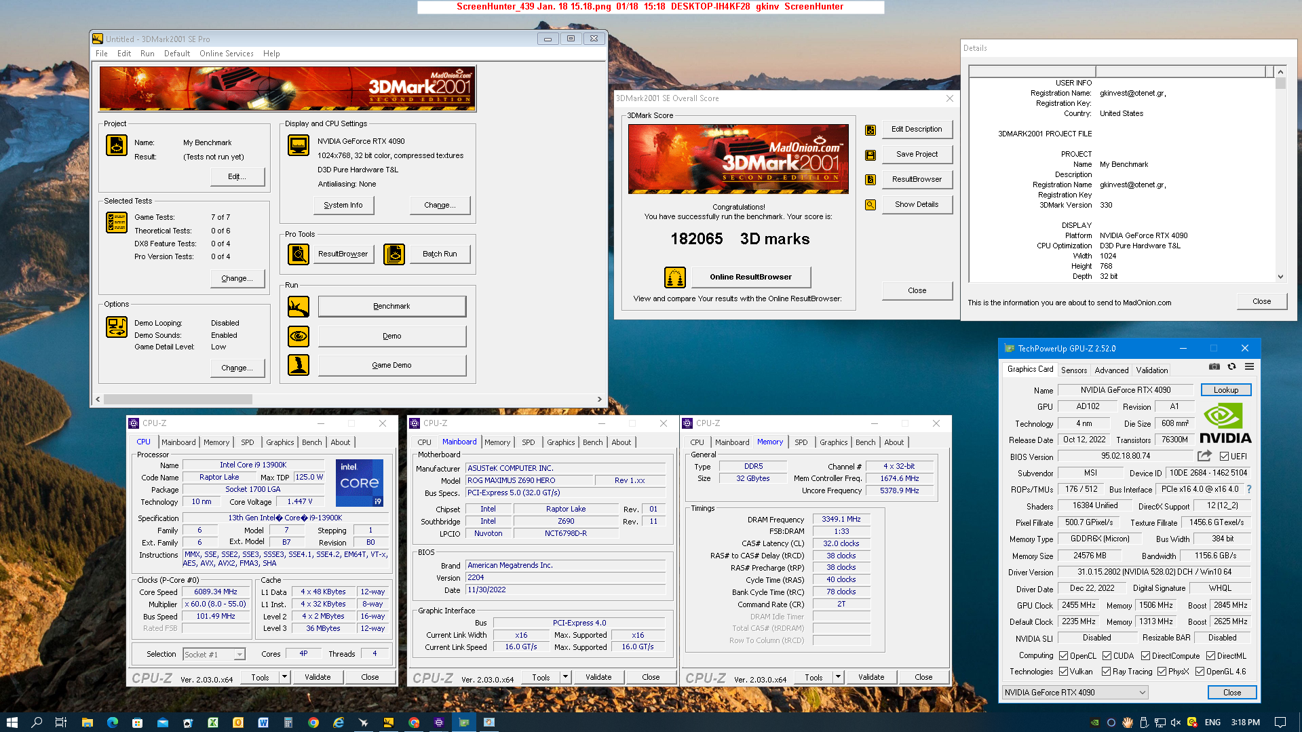Click the 3DMark2001 banner in score dialog
This screenshot has width=1302, height=732.
click(738, 159)
